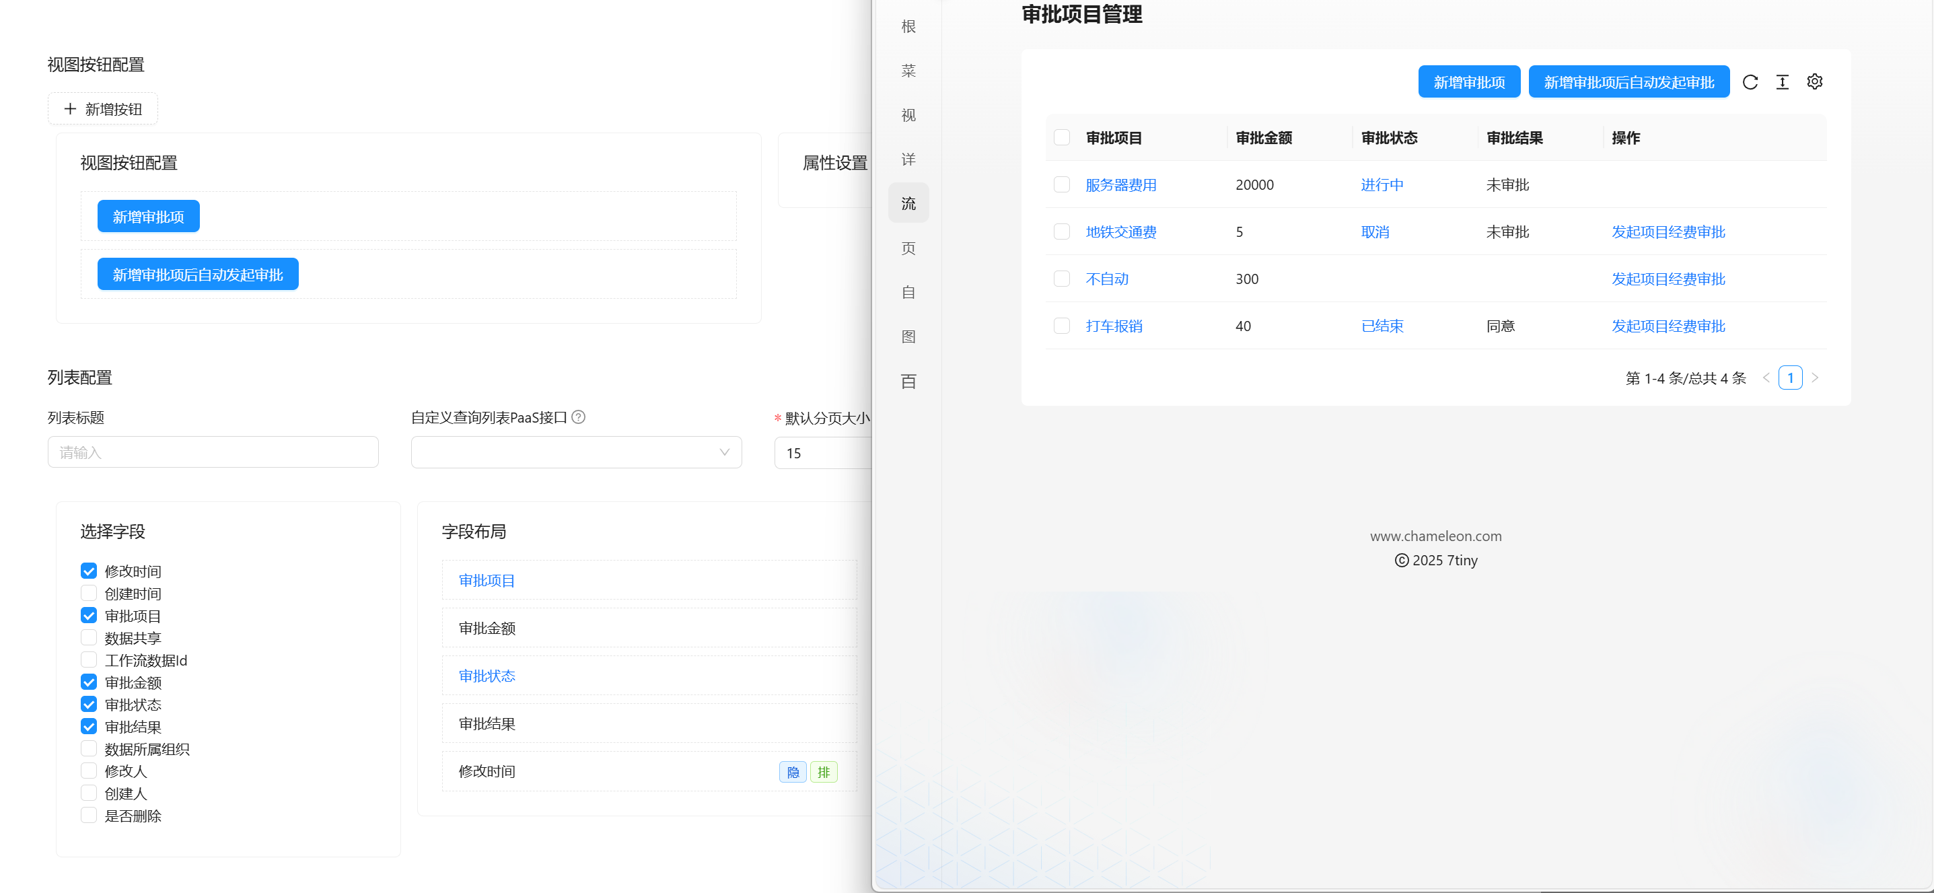Click the row density icon
This screenshot has height=893, width=1934.
[x=1783, y=83]
